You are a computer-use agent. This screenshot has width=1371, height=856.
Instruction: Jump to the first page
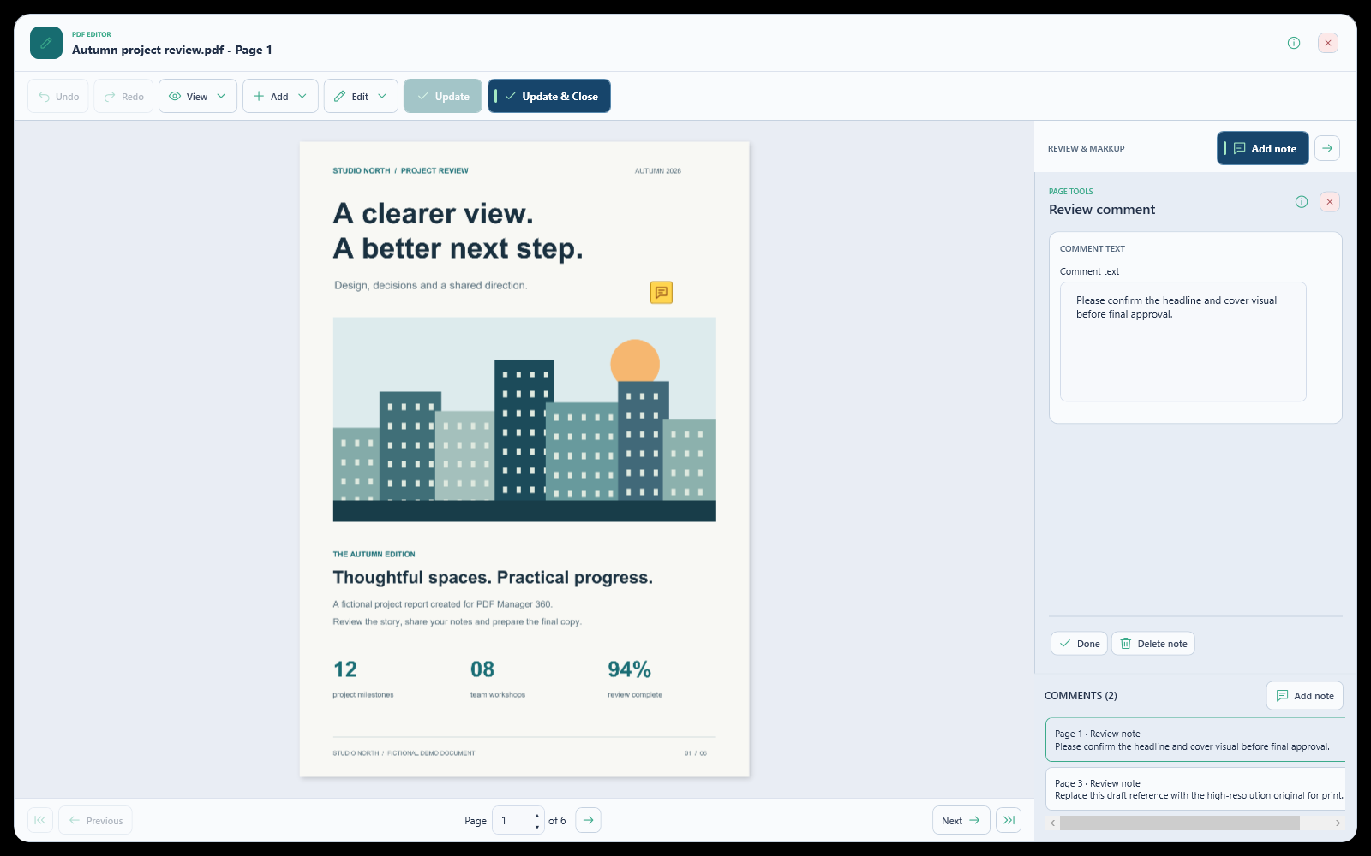click(x=40, y=820)
